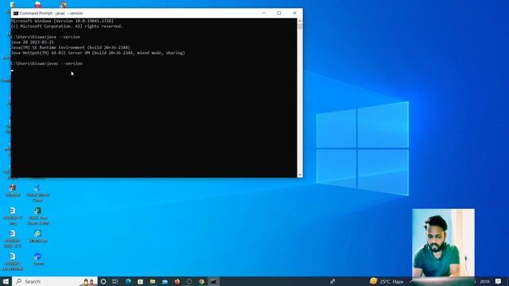Select the document icon left of Zoom
Viewport: 509px width, 286px height.
(x=13, y=261)
